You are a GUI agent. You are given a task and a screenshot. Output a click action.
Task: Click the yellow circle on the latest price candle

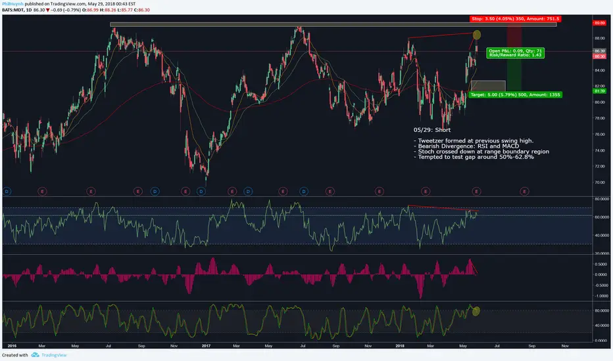pyautogui.click(x=477, y=35)
